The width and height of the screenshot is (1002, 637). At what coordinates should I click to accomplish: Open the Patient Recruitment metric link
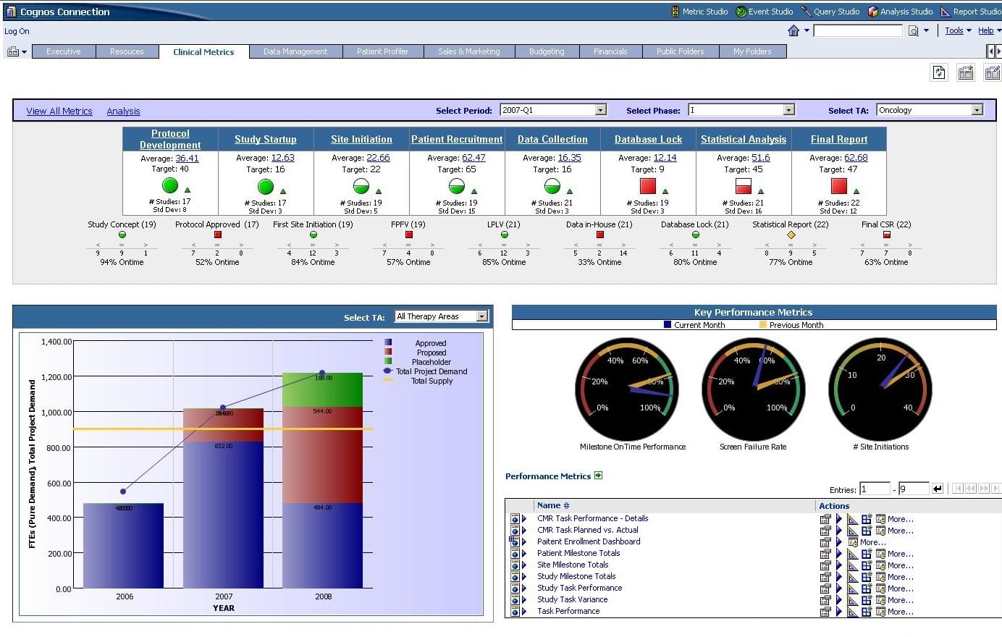coord(457,139)
